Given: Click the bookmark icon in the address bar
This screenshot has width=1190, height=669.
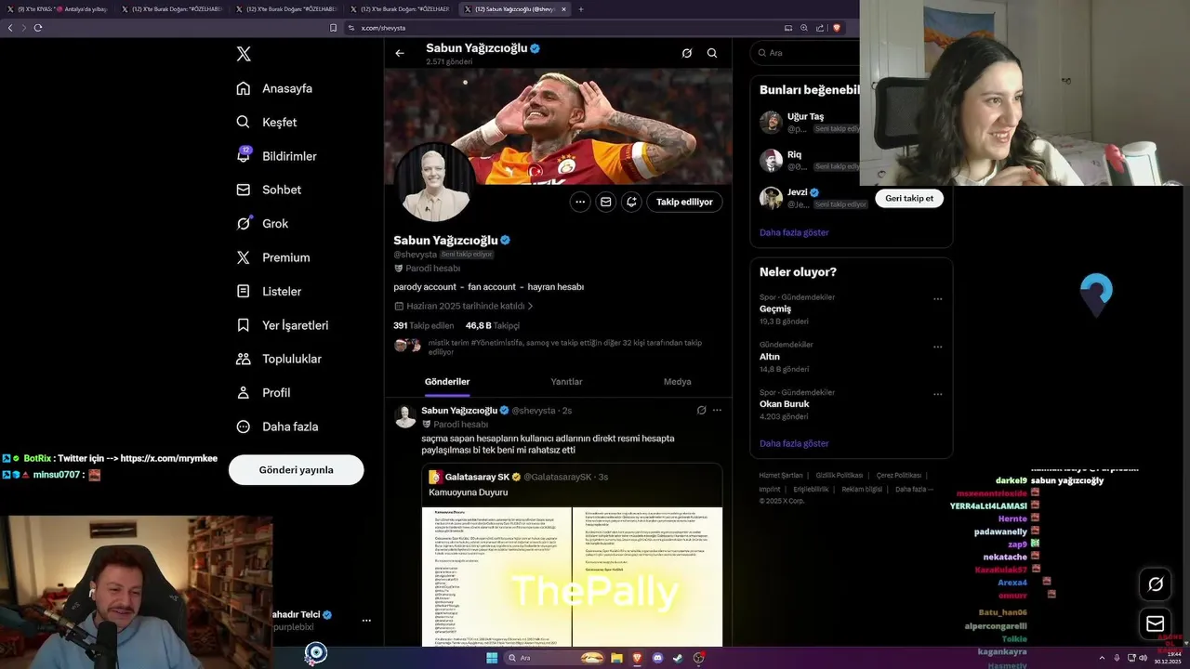Looking at the screenshot, I should coord(334,28).
